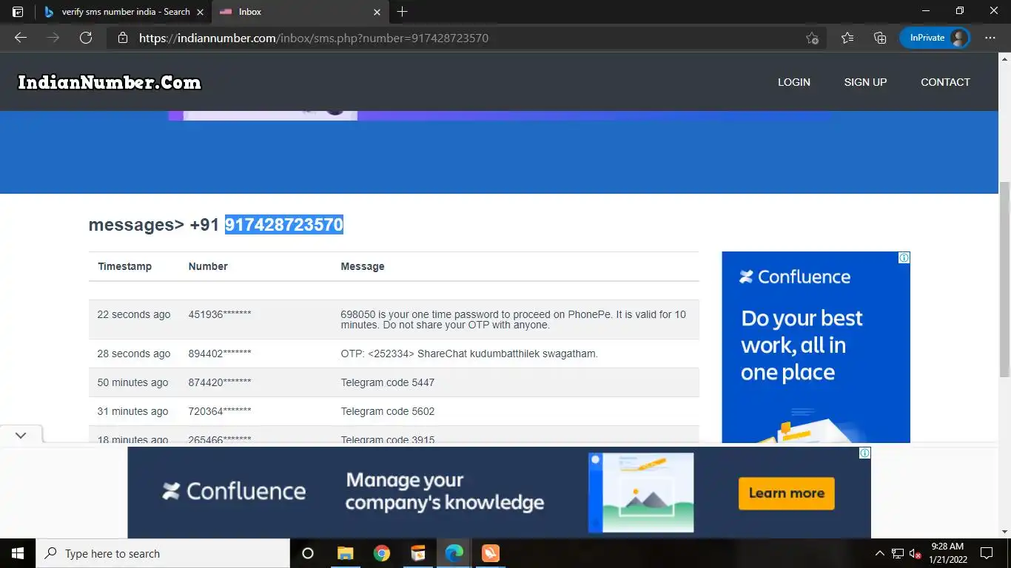Click sidebar ad info icon
The image size is (1011, 568).
coord(904,257)
